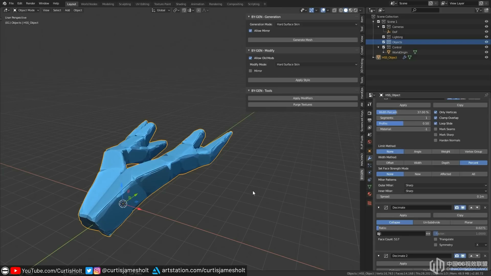491x276 pixels.
Task: Hide Lighting collection with eye icon
Action: click(x=486, y=37)
